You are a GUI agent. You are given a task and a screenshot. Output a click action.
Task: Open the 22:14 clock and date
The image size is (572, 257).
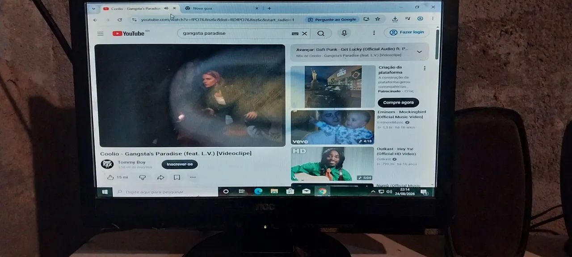point(404,191)
